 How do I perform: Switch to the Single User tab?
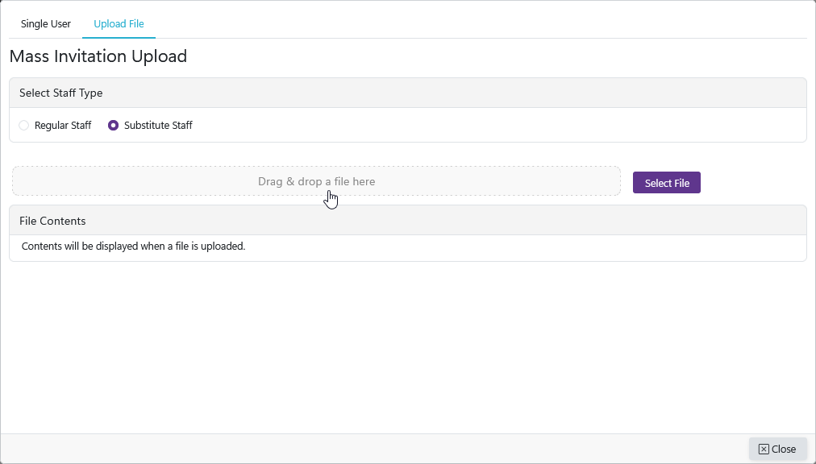pyautogui.click(x=46, y=23)
